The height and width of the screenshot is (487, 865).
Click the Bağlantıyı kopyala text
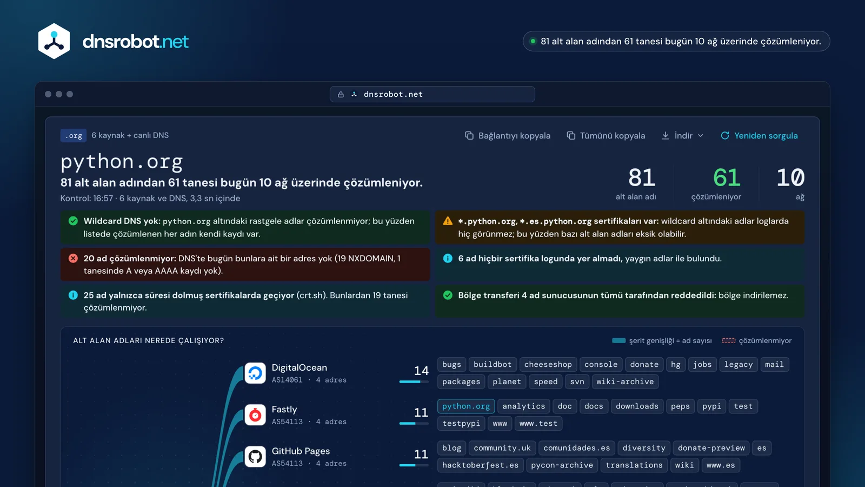click(x=514, y=135)
